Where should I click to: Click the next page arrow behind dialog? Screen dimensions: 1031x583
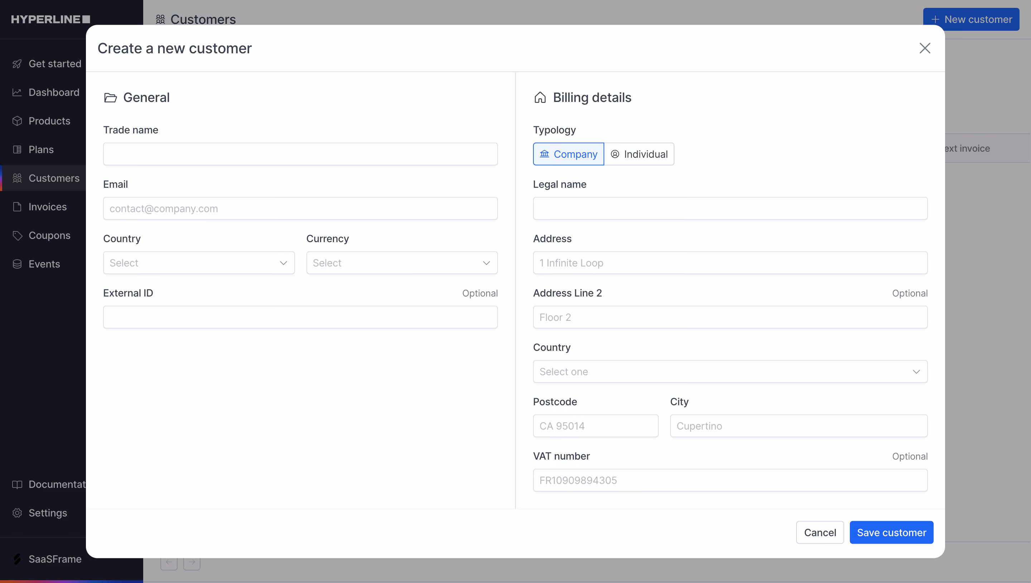(192, 562)
